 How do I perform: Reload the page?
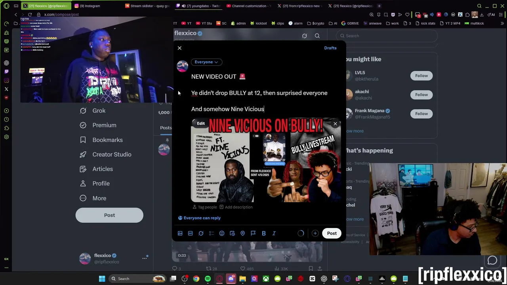pyautogui.click(x=30, y=15)
